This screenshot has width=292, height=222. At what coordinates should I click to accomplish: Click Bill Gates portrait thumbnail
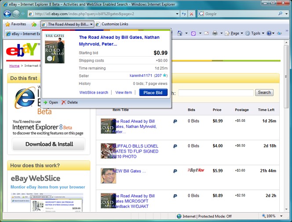pyautogui.click(x=108, y=176)
